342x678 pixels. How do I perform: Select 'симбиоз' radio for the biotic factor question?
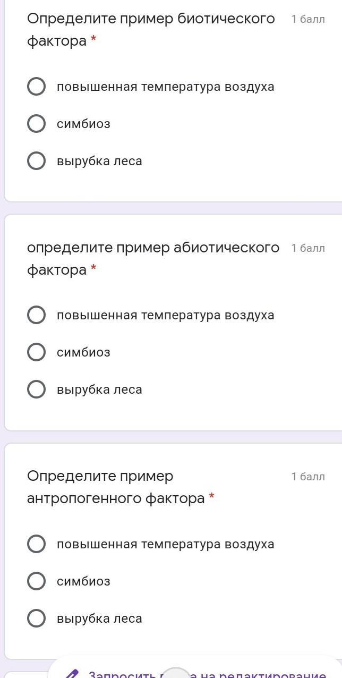36,124
